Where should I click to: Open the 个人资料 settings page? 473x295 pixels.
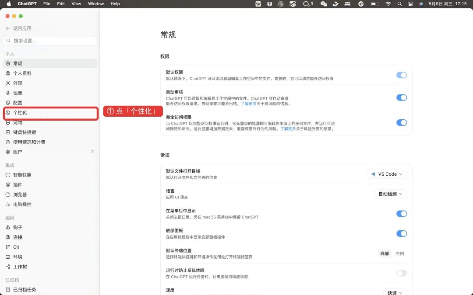point(50,73)
